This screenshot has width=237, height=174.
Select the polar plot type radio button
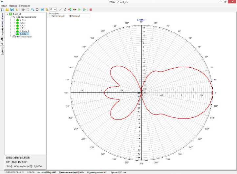[70, 16]
